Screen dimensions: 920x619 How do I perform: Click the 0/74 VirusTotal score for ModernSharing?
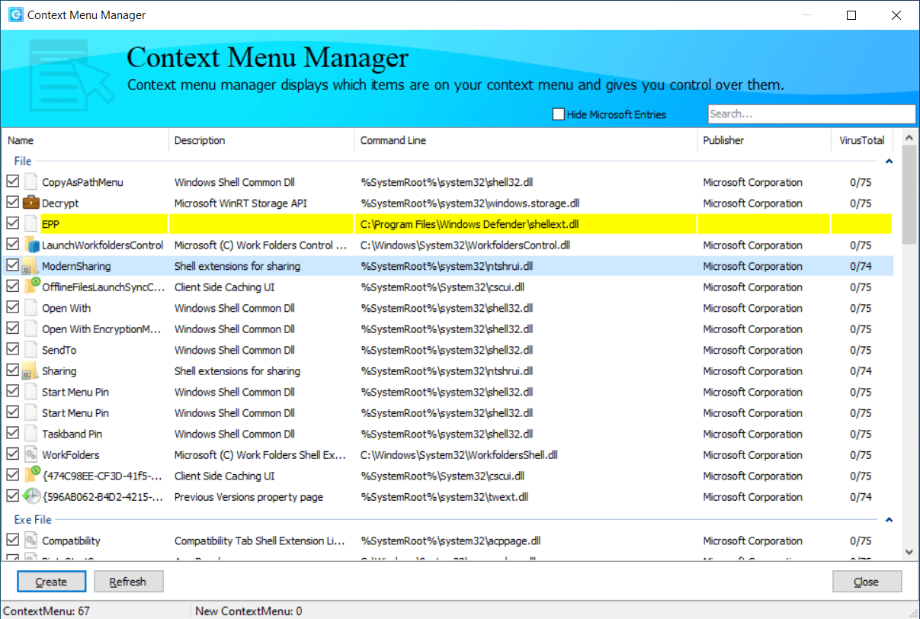coord(861,266)
